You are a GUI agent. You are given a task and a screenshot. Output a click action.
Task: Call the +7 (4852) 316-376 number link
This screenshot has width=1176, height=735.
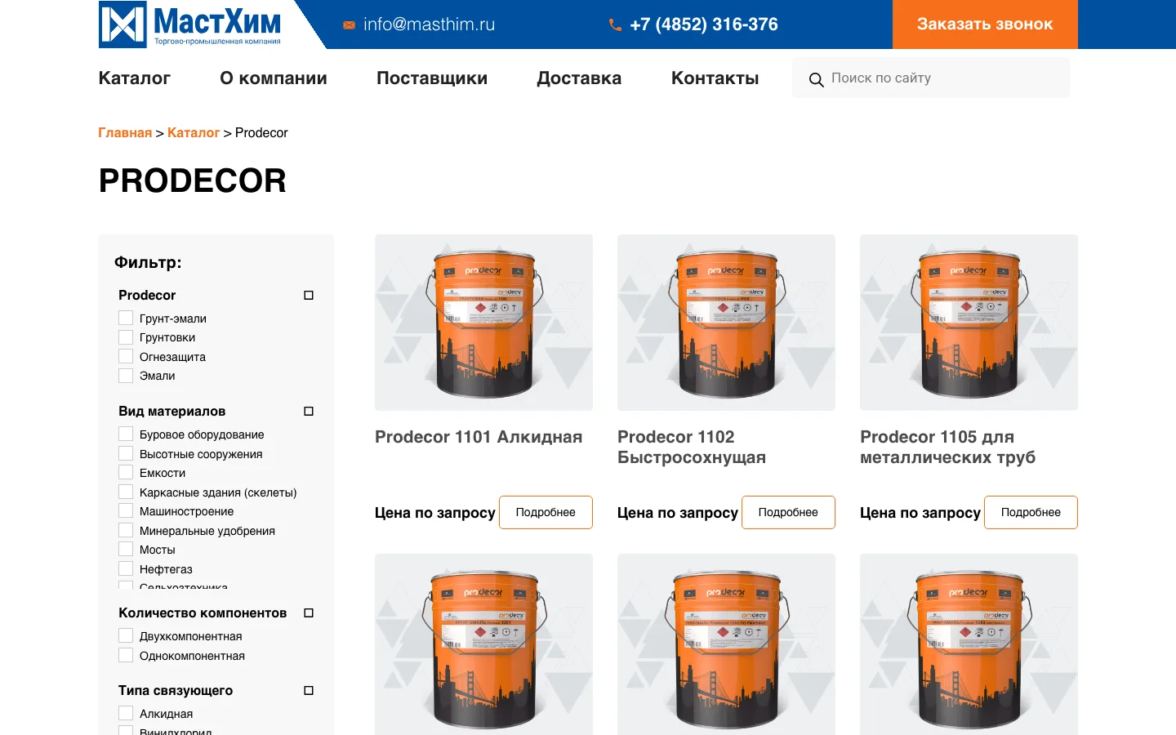click(704, 24)
